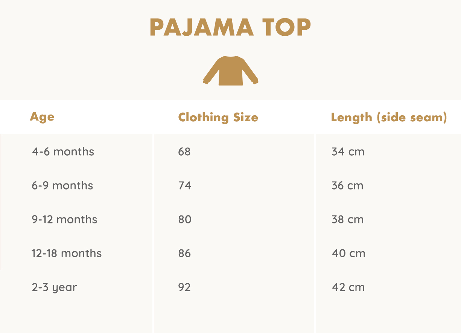Screen dimensions: 461x333
Task: Click clothing size 86
Action: pos(184,254)
